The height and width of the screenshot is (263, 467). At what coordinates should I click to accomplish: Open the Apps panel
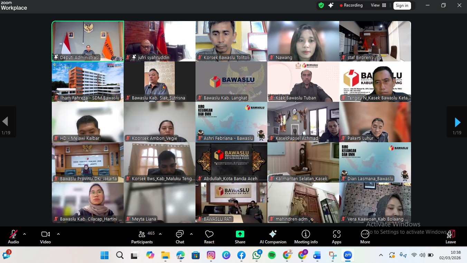[337, 237]
